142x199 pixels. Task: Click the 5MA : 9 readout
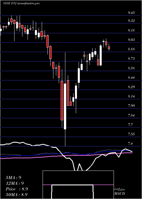click(13, 177)
